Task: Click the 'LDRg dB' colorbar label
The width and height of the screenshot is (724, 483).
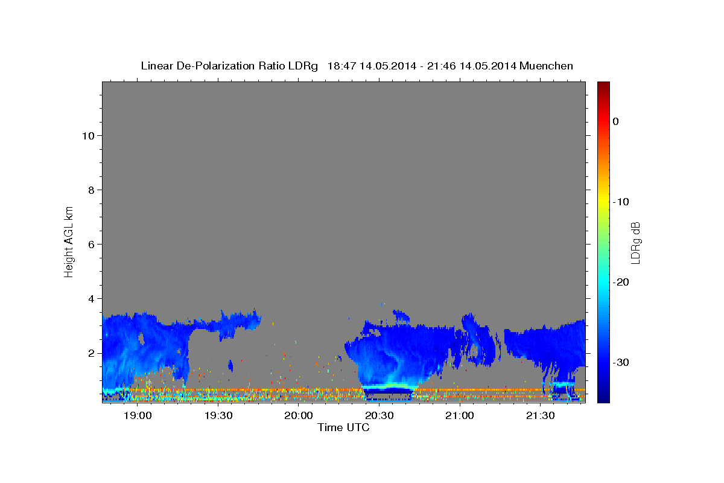Action: point(635,243)
